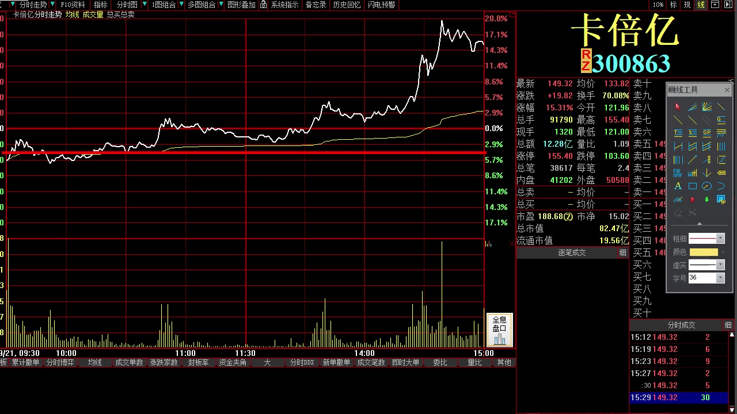The image size is (737, 414).
Task: Close the 画线工具 panel
Action: (727, 90)
